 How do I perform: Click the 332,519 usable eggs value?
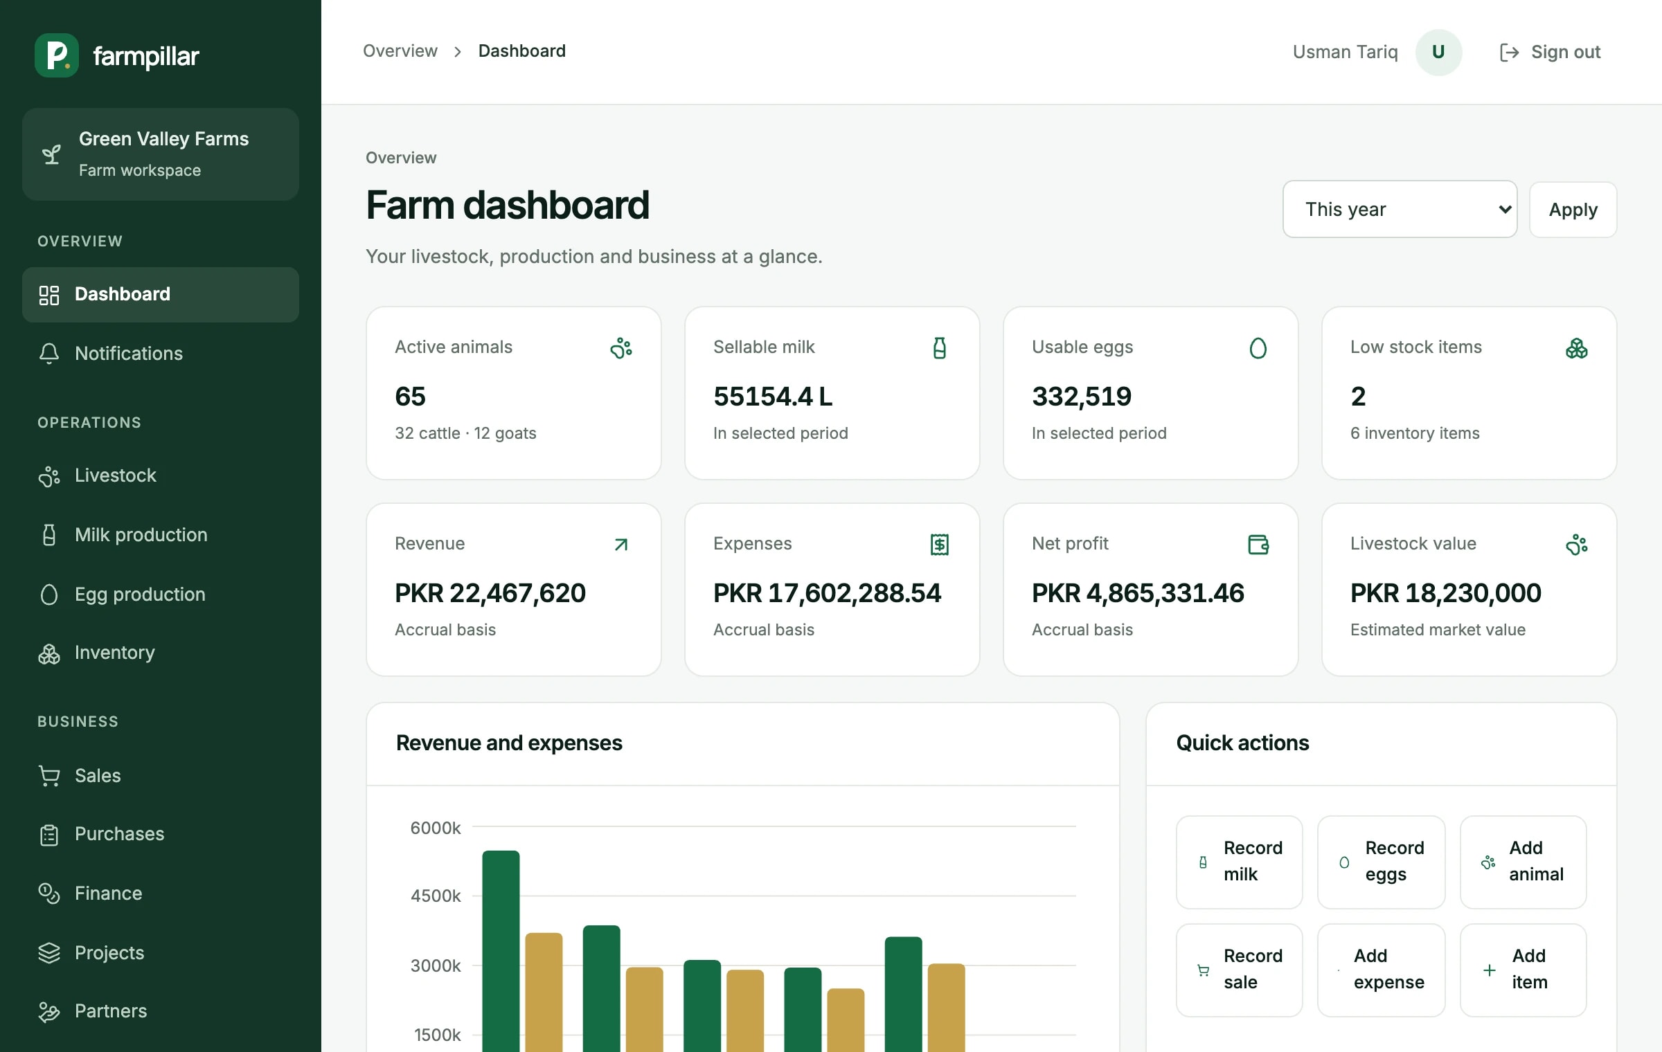tap(1082, 397)
